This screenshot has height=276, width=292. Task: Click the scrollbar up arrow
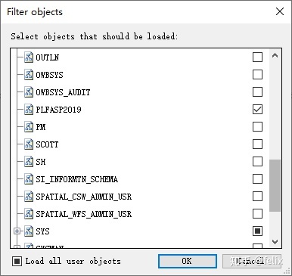pos(275,55)
